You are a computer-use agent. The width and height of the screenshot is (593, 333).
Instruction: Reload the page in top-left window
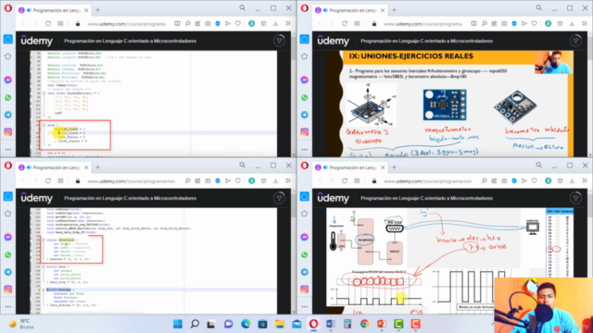point(48,23)
